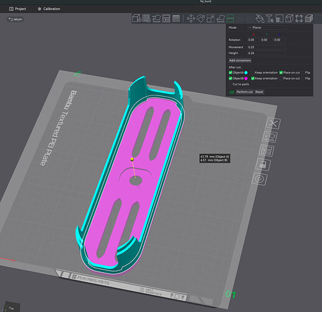Open the Calibration tab

click(49, 9)
